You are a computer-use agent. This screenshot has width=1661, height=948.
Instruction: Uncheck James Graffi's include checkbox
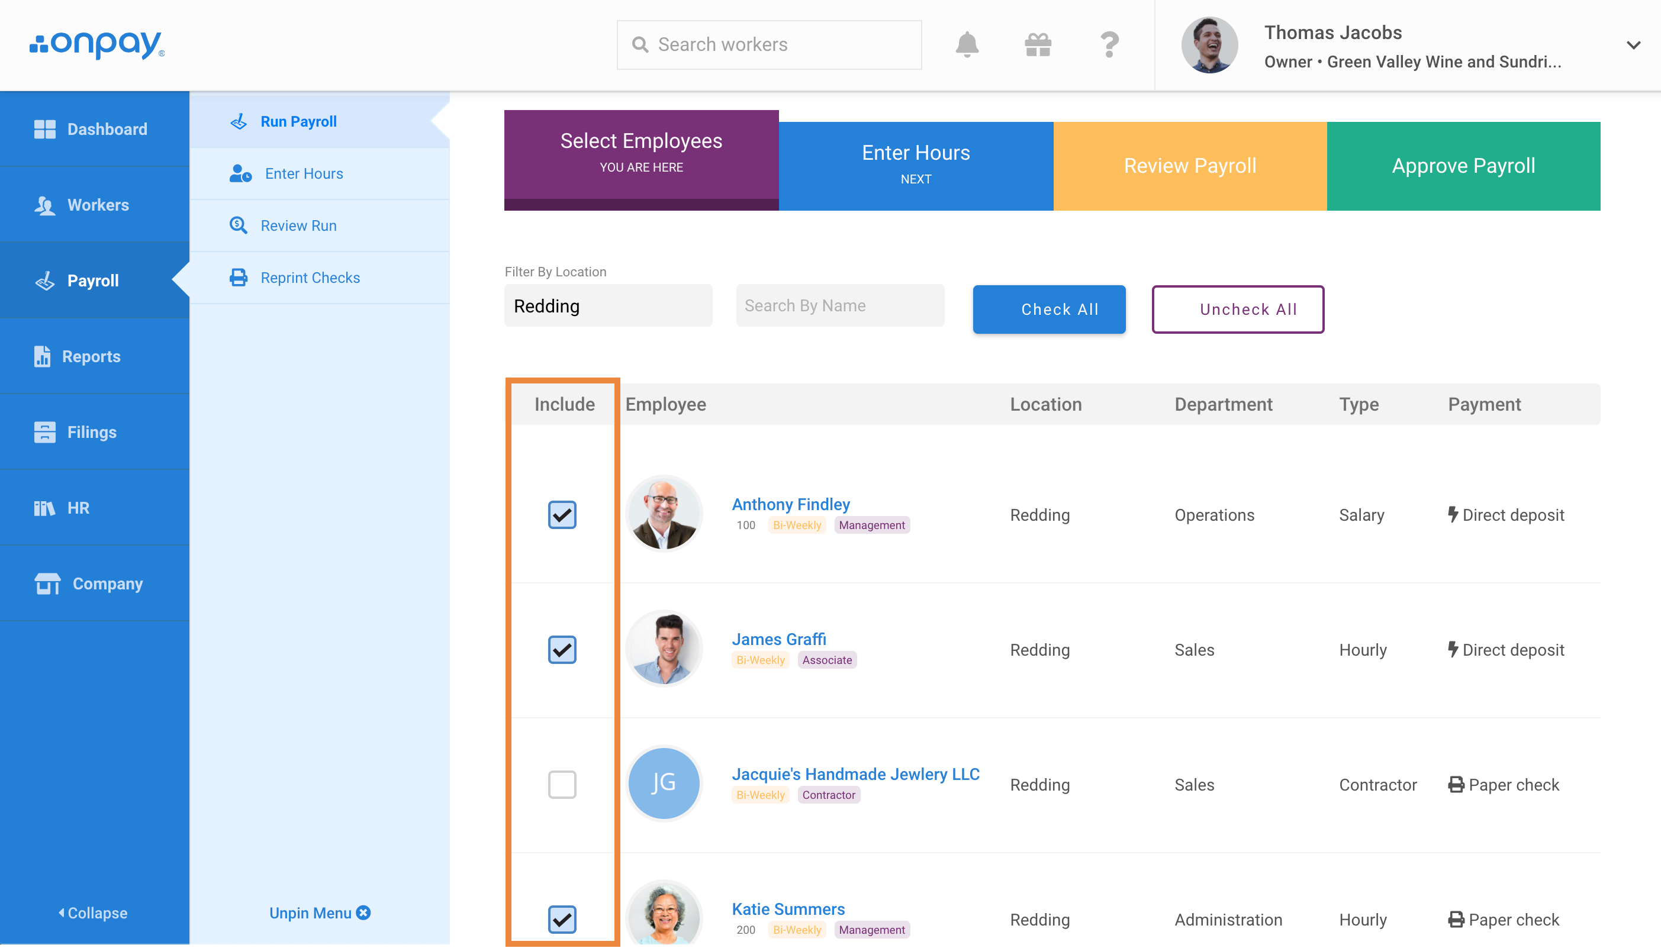point(562,649)
